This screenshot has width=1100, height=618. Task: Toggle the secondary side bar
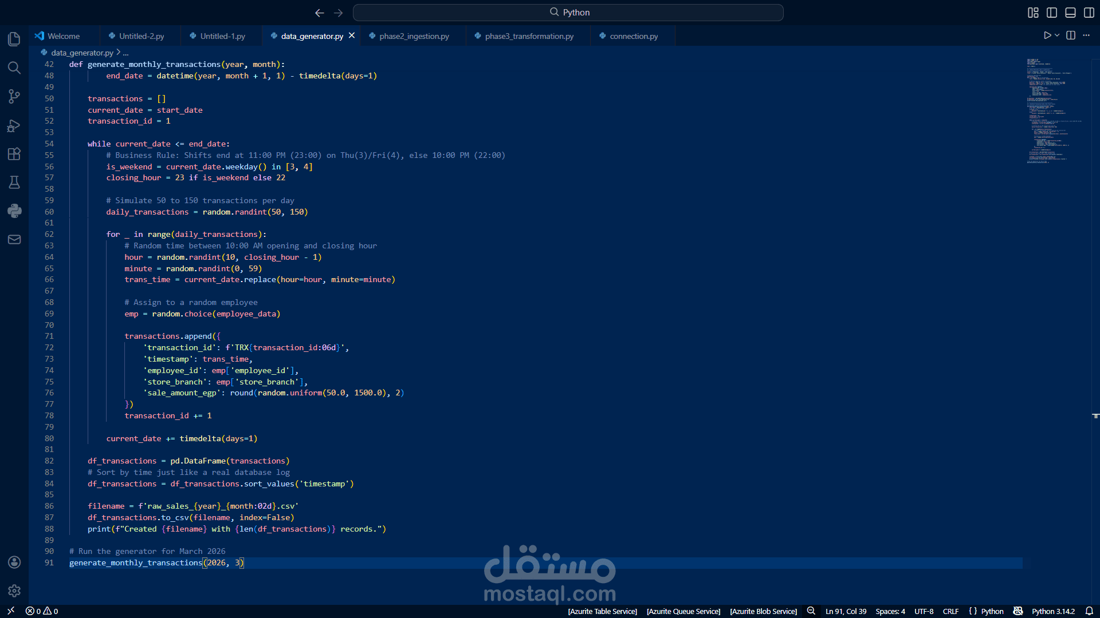(x=1089, y=13)
